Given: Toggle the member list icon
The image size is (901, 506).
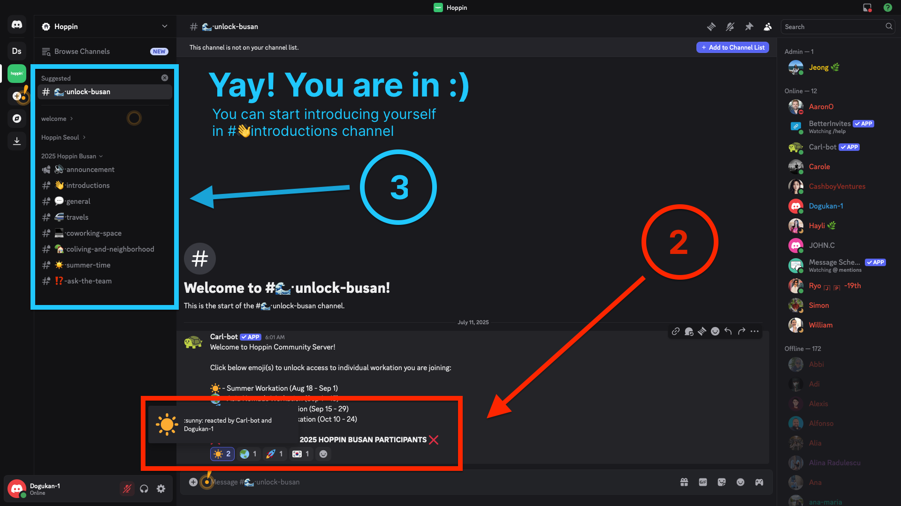Looking at the screenshot, I should click(768, 27).
